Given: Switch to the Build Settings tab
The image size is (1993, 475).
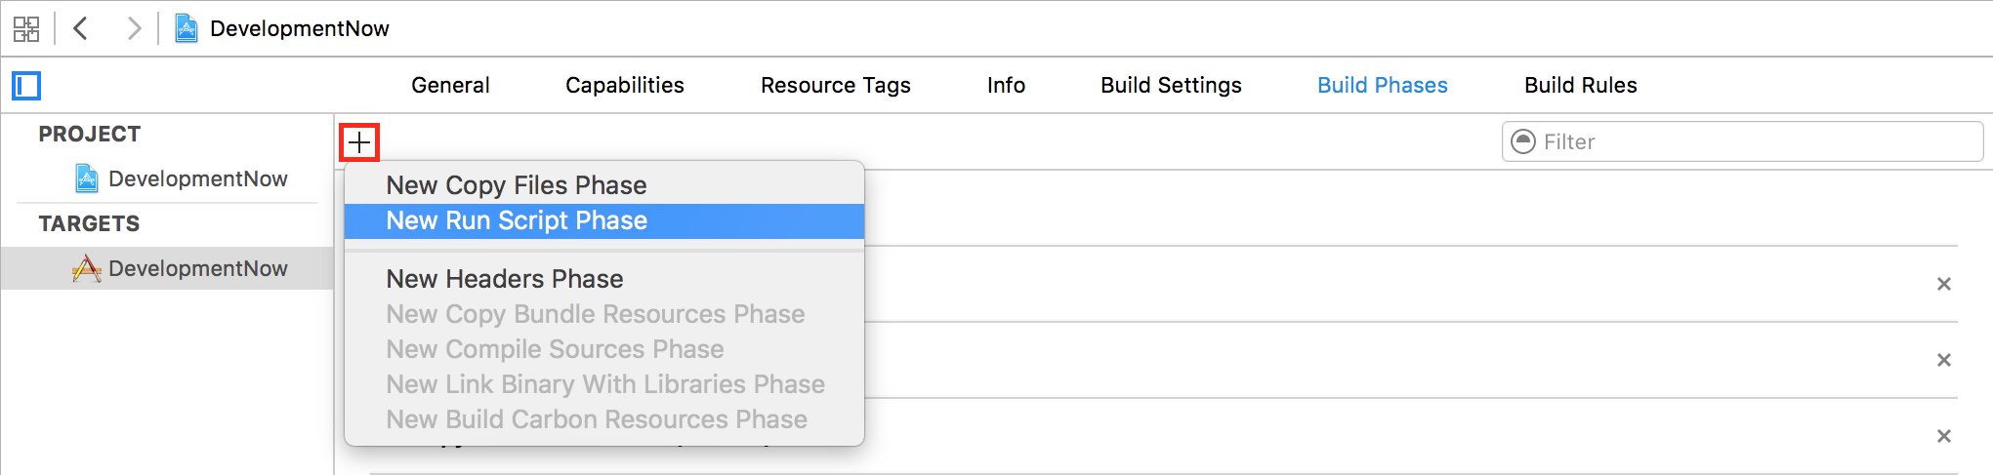Looking at the screenshot, I should click(1171, 86).
